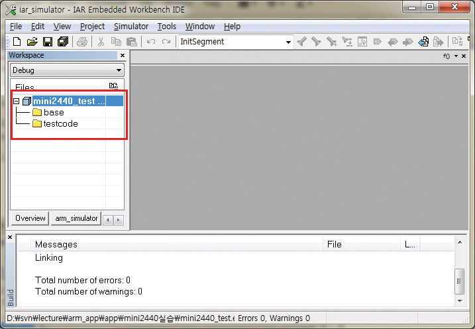Click the Errors 0, Warnings 0 status text
Screen dimensions: 475x329
click(x=274, y=318)
